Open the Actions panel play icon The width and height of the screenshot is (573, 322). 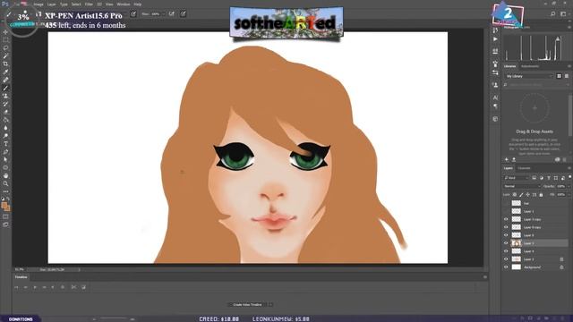495,39
